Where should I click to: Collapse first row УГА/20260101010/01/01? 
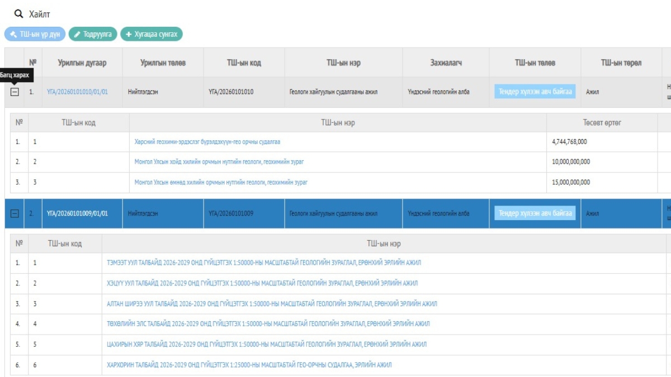[x=15, y=92]
